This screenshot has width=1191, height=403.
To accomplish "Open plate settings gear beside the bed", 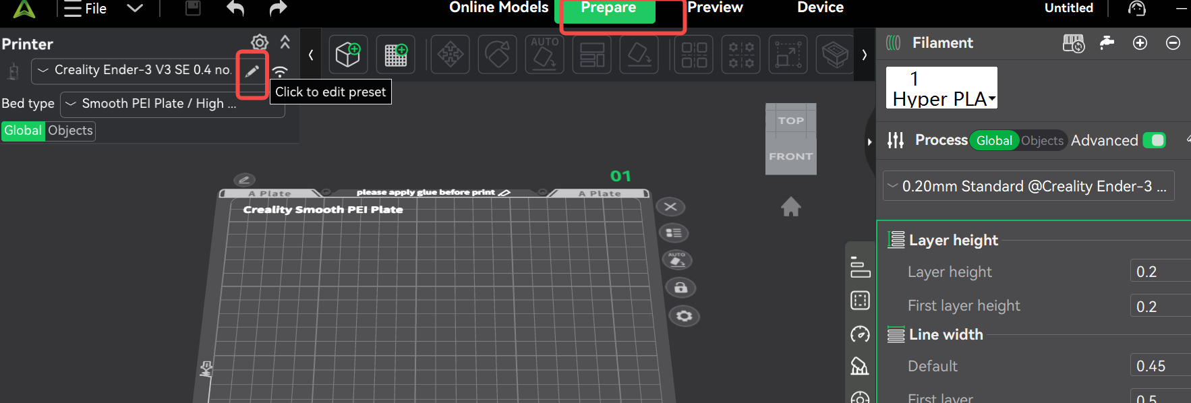I will [x=684, y=316].
